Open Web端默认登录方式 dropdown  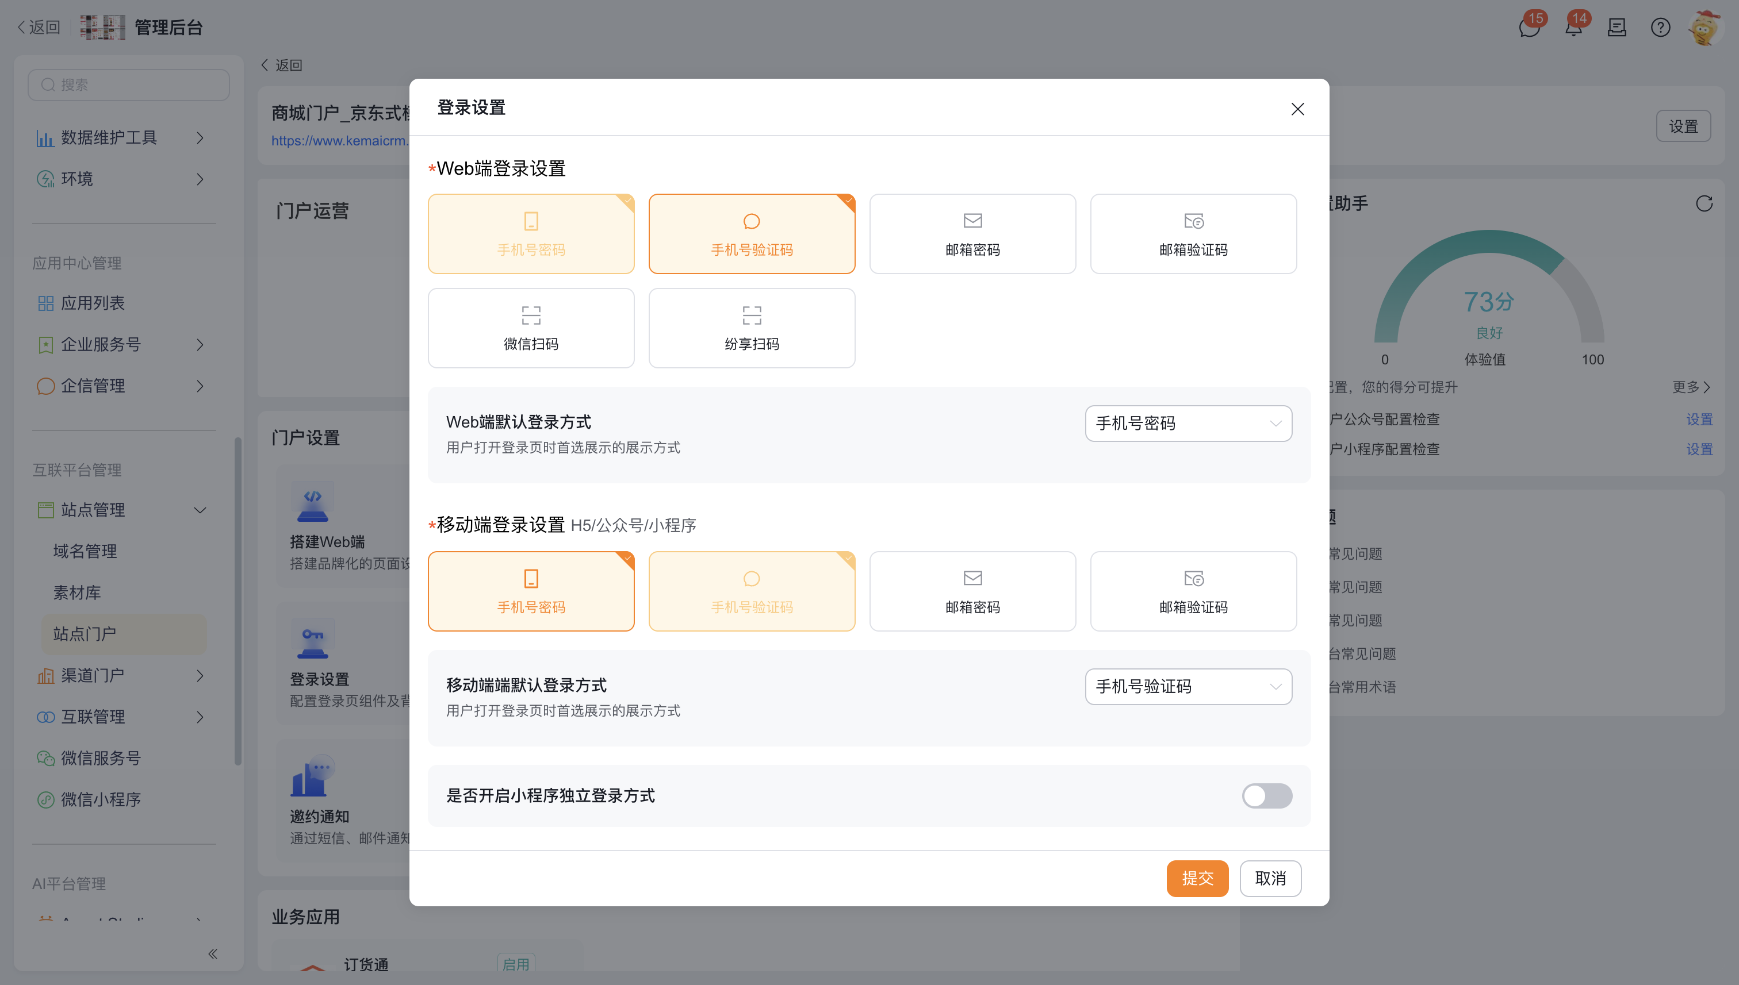[1188, 424]
